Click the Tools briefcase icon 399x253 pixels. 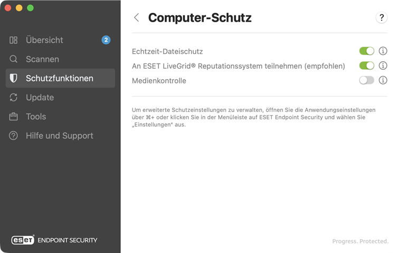[14, 116]
